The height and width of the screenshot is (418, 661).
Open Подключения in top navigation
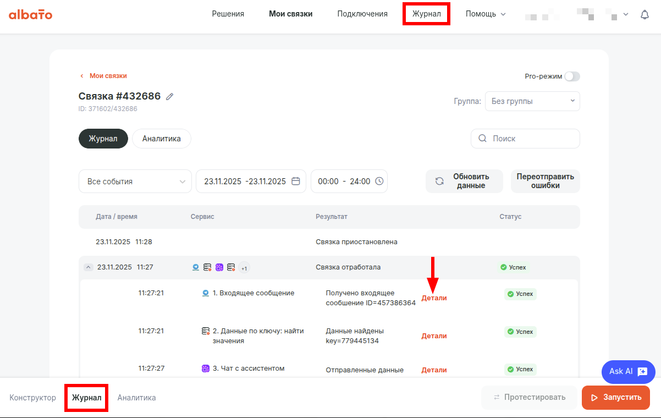tap(362, 14)
